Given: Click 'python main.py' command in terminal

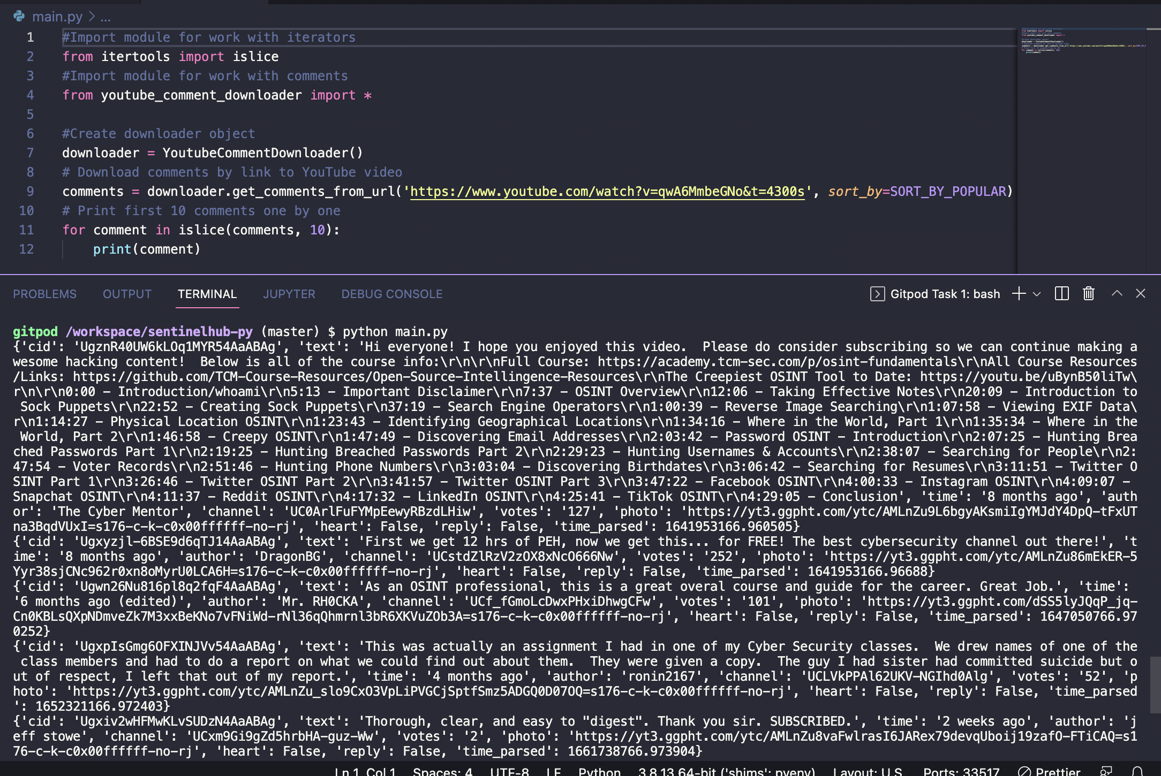Looking at the screenshot, I should pyautogui.click(x=395, y=332).
